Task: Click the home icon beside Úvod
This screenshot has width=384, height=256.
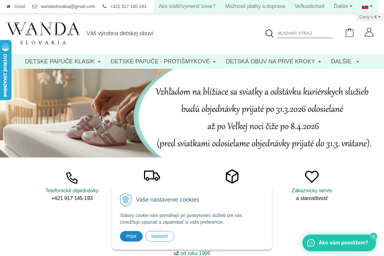Action: pos(8,6)
